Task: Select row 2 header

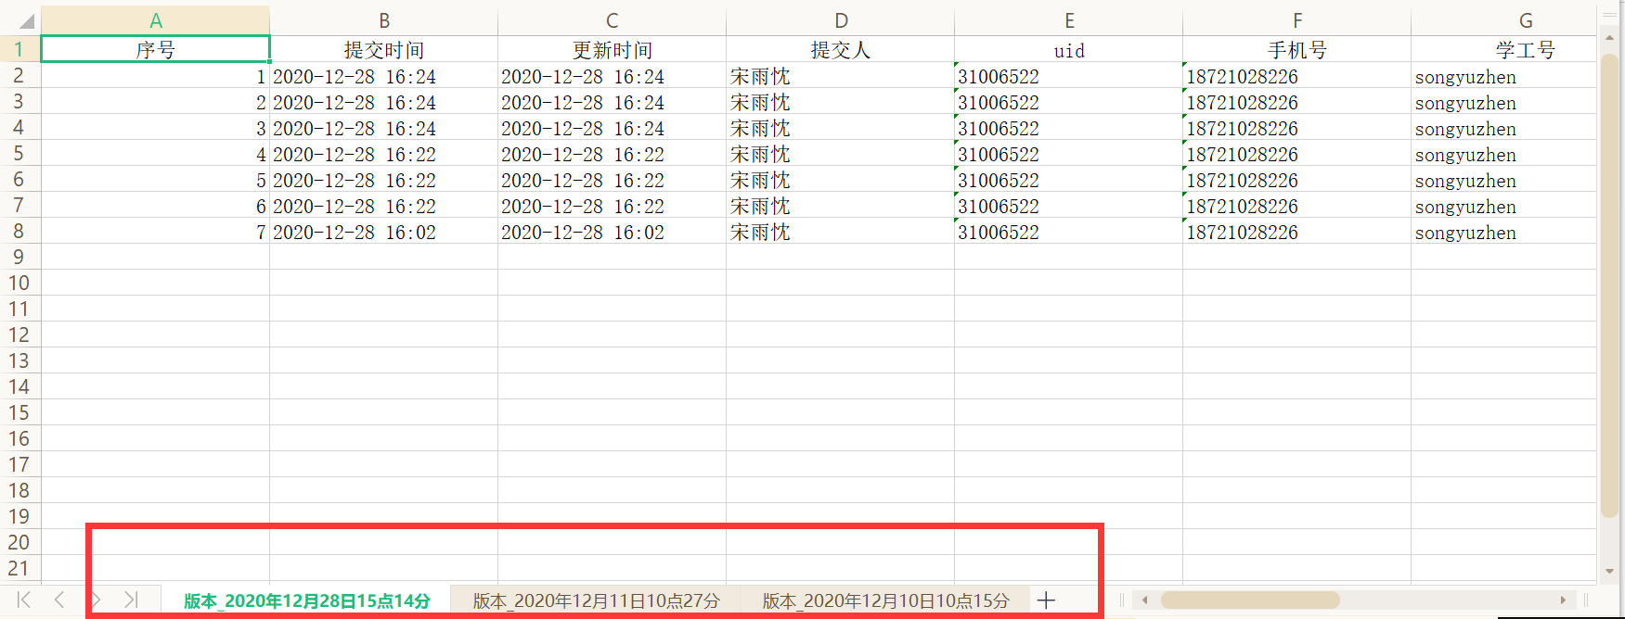Action: (19, 75)
